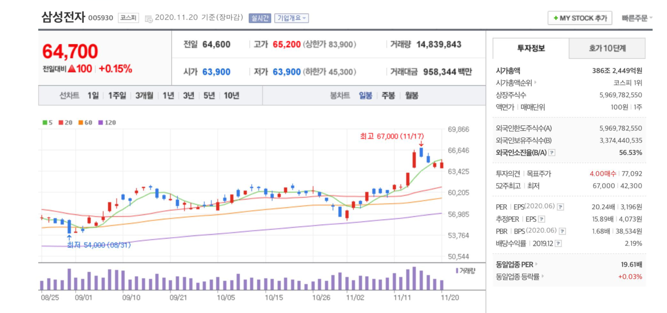Click the green 5-day moving average legend swatch
This screenshot has height=313, width=667.
[x=45, y=122]
